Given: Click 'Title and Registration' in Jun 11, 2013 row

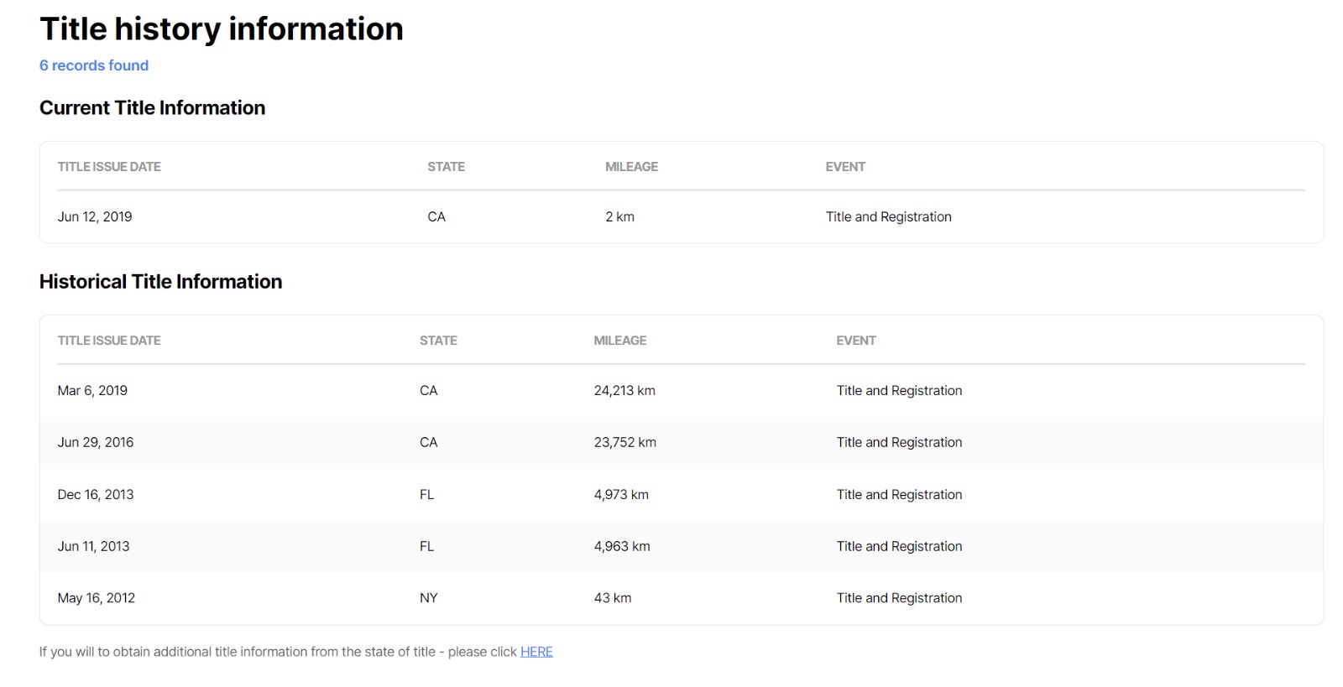Looking at the screenshot, I should [x=899, y=546].
